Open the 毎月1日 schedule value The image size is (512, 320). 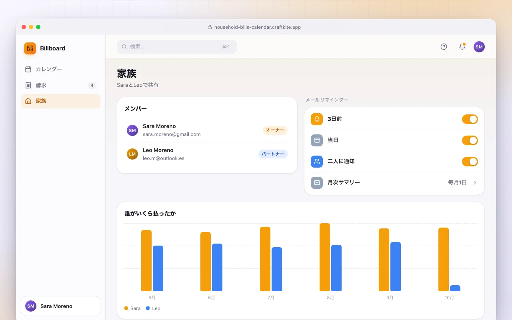pos(457,183)
